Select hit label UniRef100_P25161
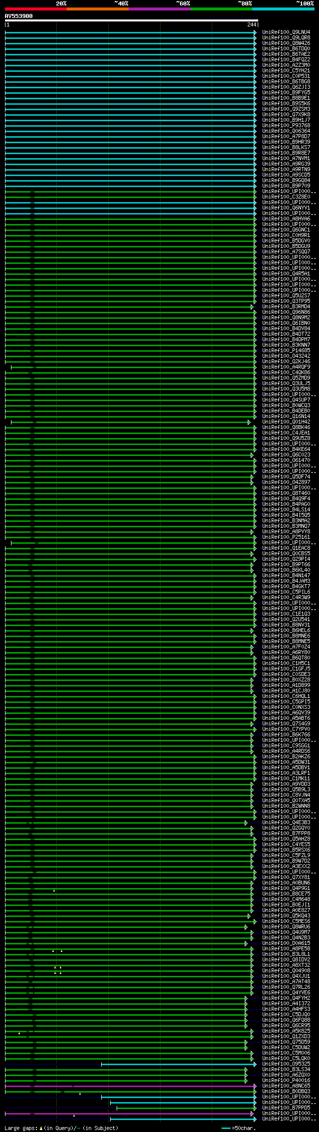This screenshot has height=1132, width=319. pyautogui.click(x=286, y=537)
